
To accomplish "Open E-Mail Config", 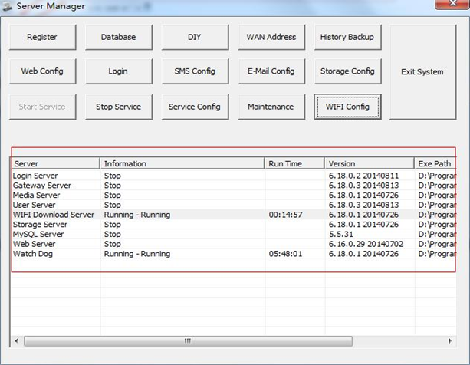I will pyautogui.click(x=271, y=71).
